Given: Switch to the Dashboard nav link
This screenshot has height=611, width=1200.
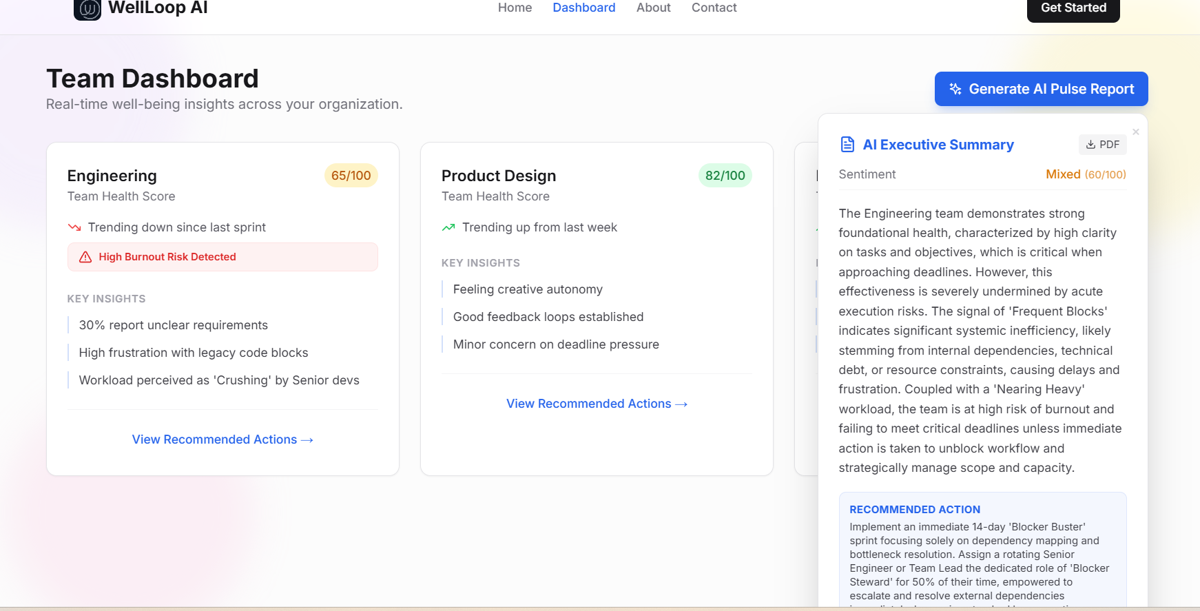Looking at the screenshot, I should tap(583, 8).
